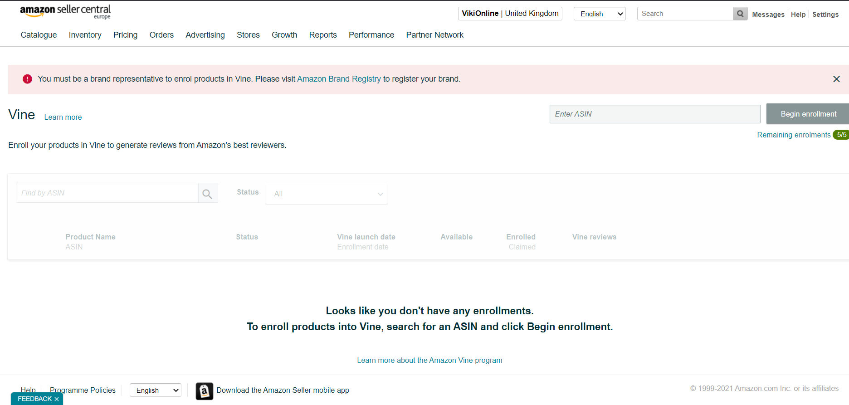Open Learn more about Amazon Vine program
Image resolution: width=849 pixels, height=405 pixels.
coord(429,360)
